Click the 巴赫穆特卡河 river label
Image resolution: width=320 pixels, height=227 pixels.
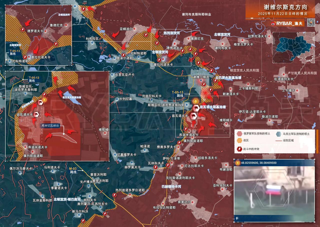point(171,186)
